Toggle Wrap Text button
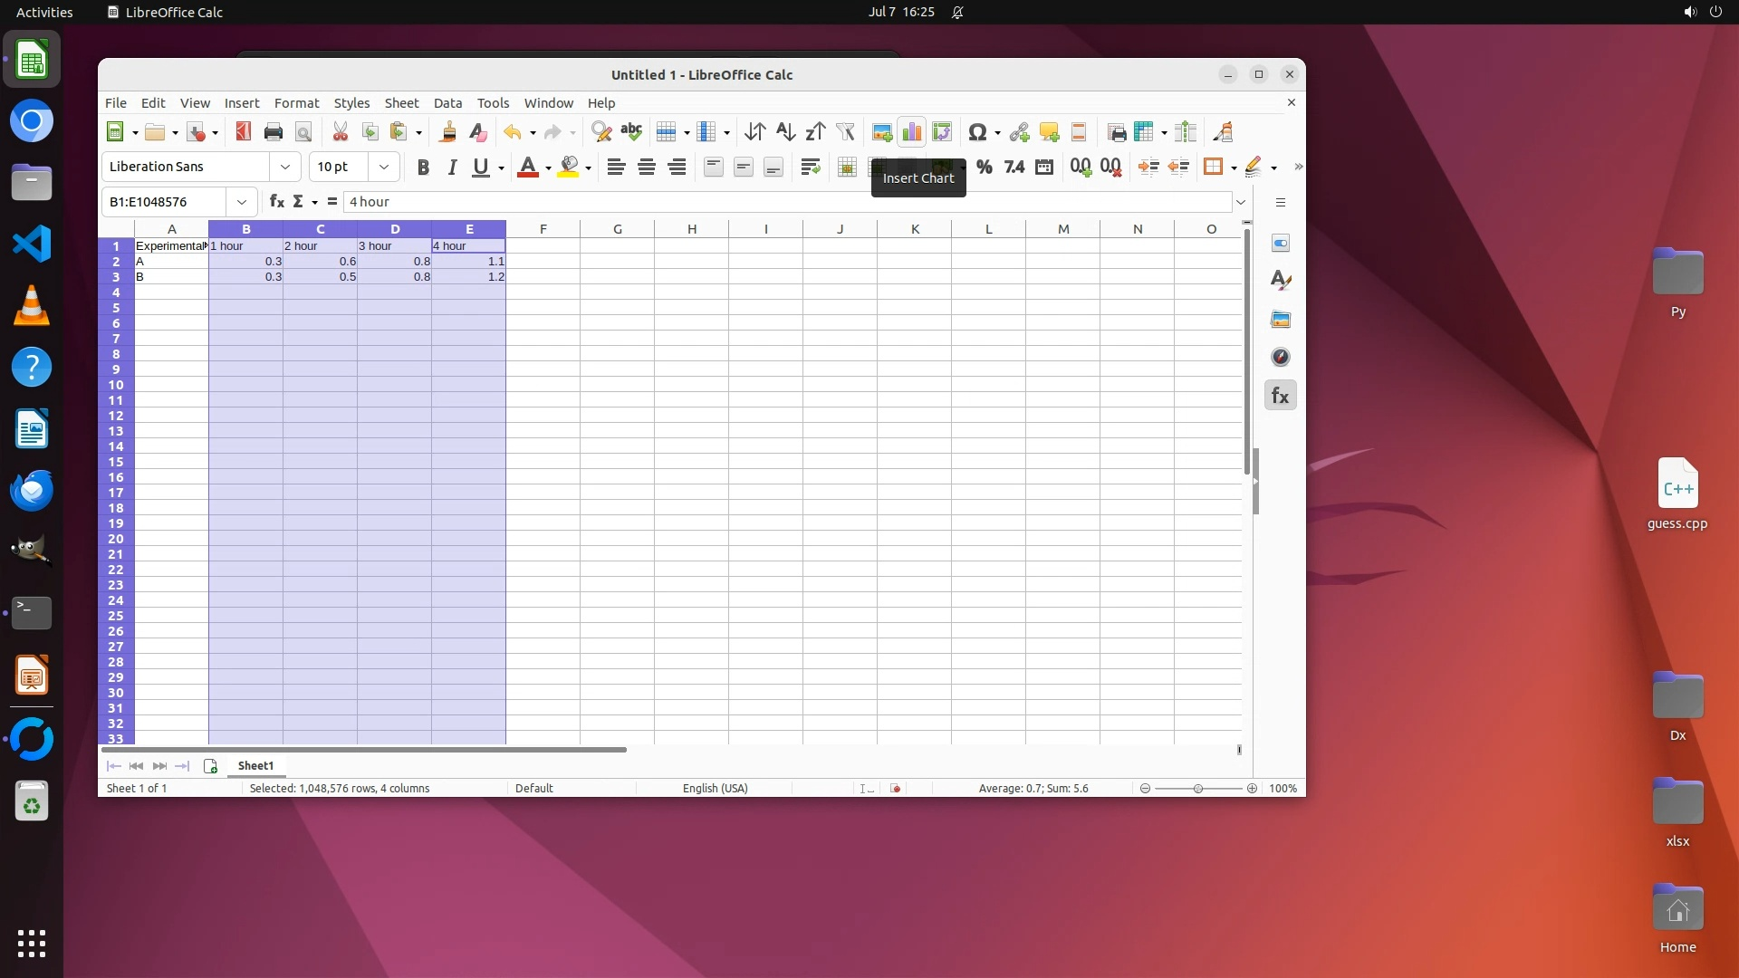 pyautogui.click(x=811, y=167)
